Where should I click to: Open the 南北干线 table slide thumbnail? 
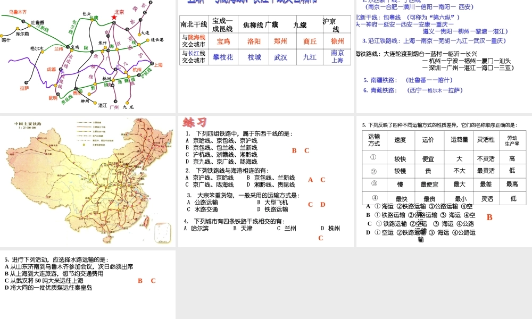[265, 56]
